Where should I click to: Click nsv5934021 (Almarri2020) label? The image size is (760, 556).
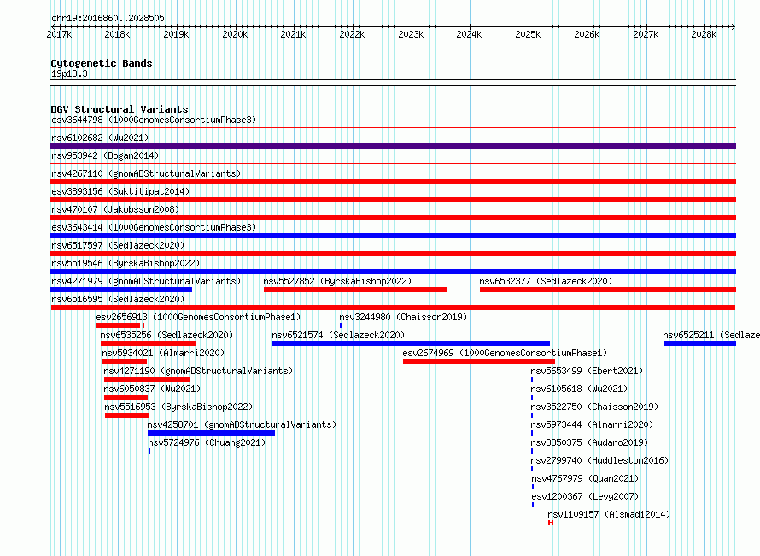[x=163, y=353]
